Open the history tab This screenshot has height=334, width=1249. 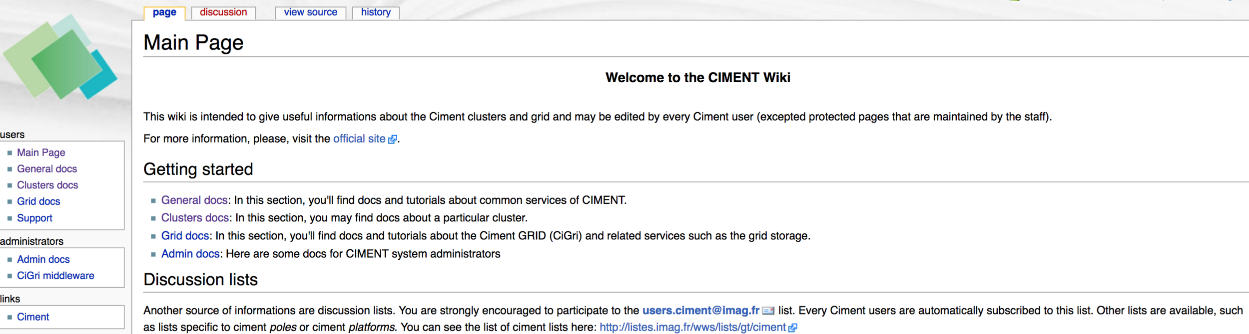pyautogui.click(x=376, y=12)
